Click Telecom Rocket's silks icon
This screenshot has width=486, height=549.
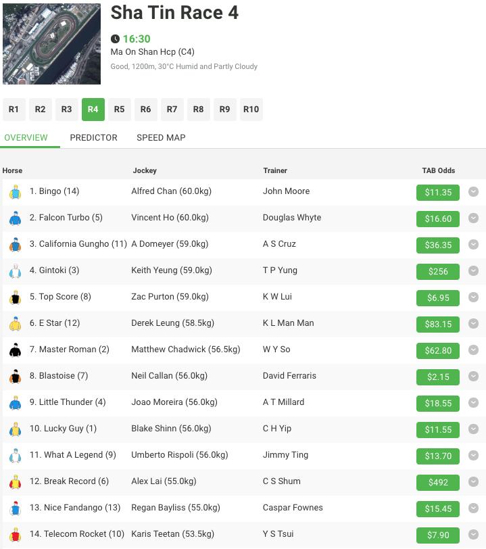tap(16, 535)
